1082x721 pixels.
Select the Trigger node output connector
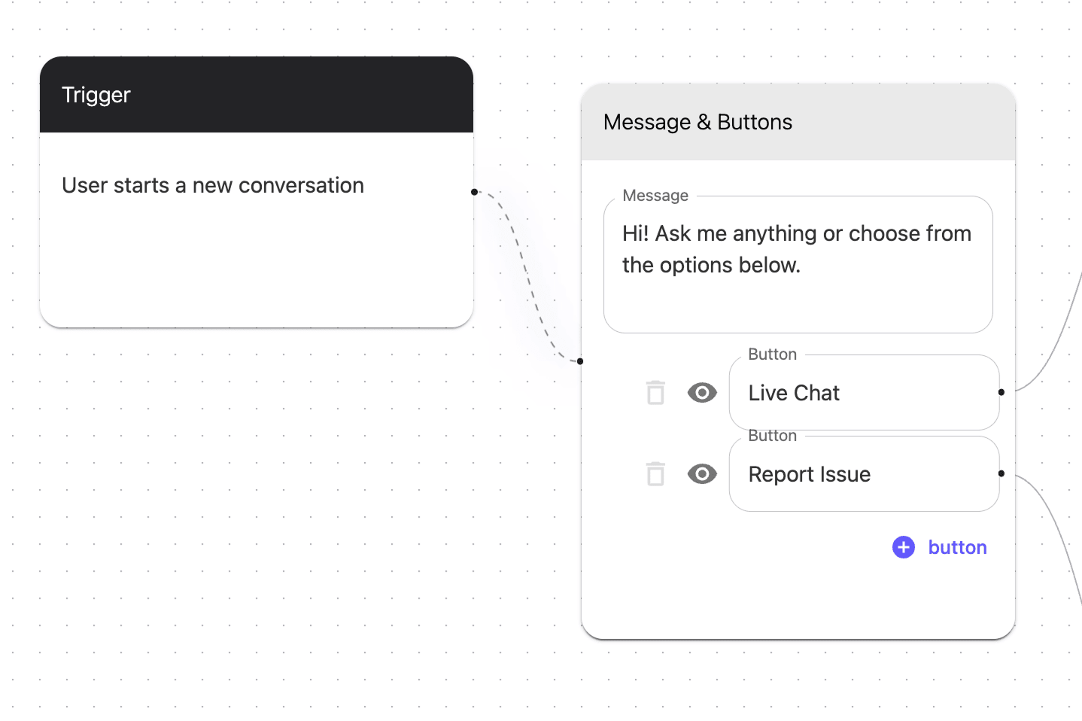click(474, 191)
